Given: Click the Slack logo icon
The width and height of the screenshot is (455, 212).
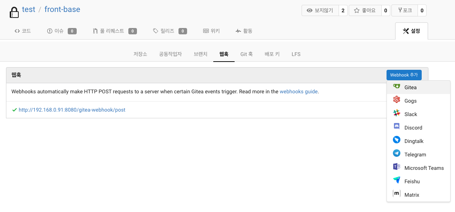Looking at the screenshot, I should pos(397,113).
